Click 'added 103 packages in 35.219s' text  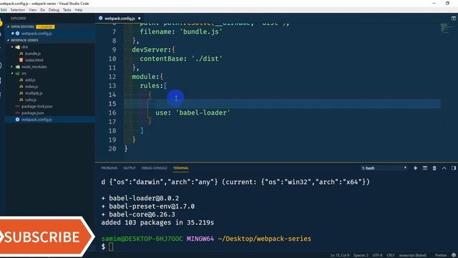(x=157, y=223)
